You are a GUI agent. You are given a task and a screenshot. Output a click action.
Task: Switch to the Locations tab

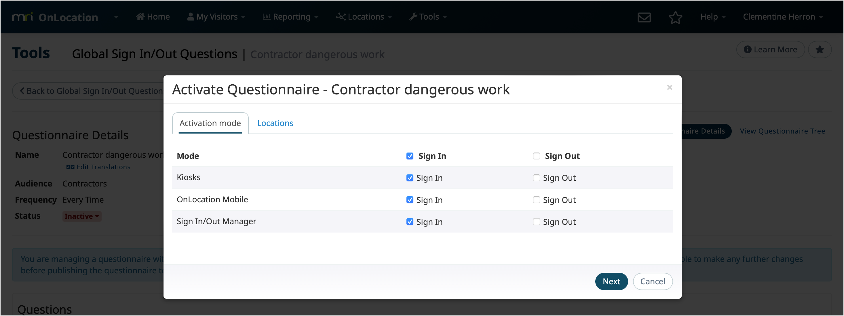tap(275, 123)
